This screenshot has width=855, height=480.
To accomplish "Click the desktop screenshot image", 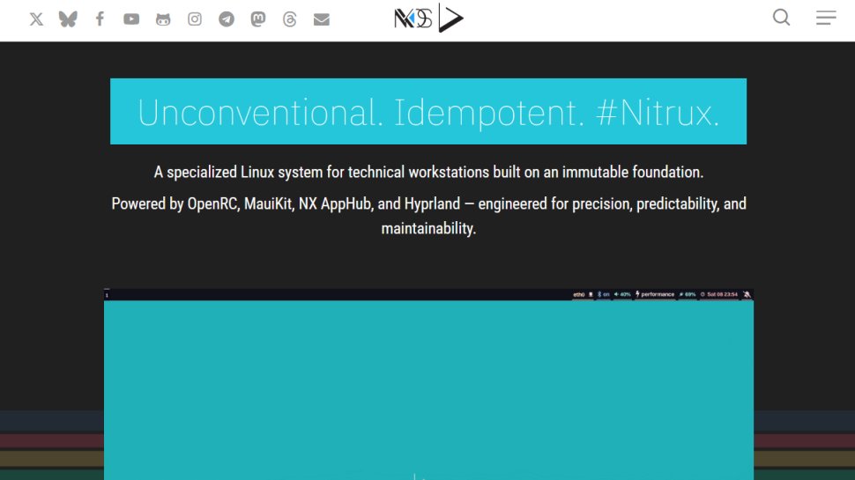I will (x=428, y=384).
